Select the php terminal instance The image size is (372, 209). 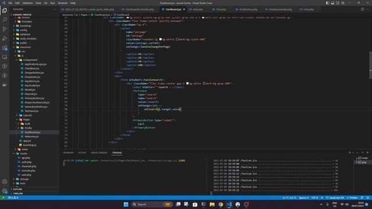tap(363, 162)
